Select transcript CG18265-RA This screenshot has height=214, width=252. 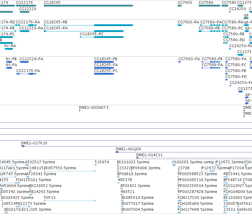84,31
